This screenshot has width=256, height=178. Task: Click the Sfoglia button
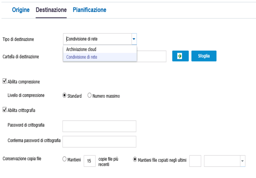tap(204, 56)
